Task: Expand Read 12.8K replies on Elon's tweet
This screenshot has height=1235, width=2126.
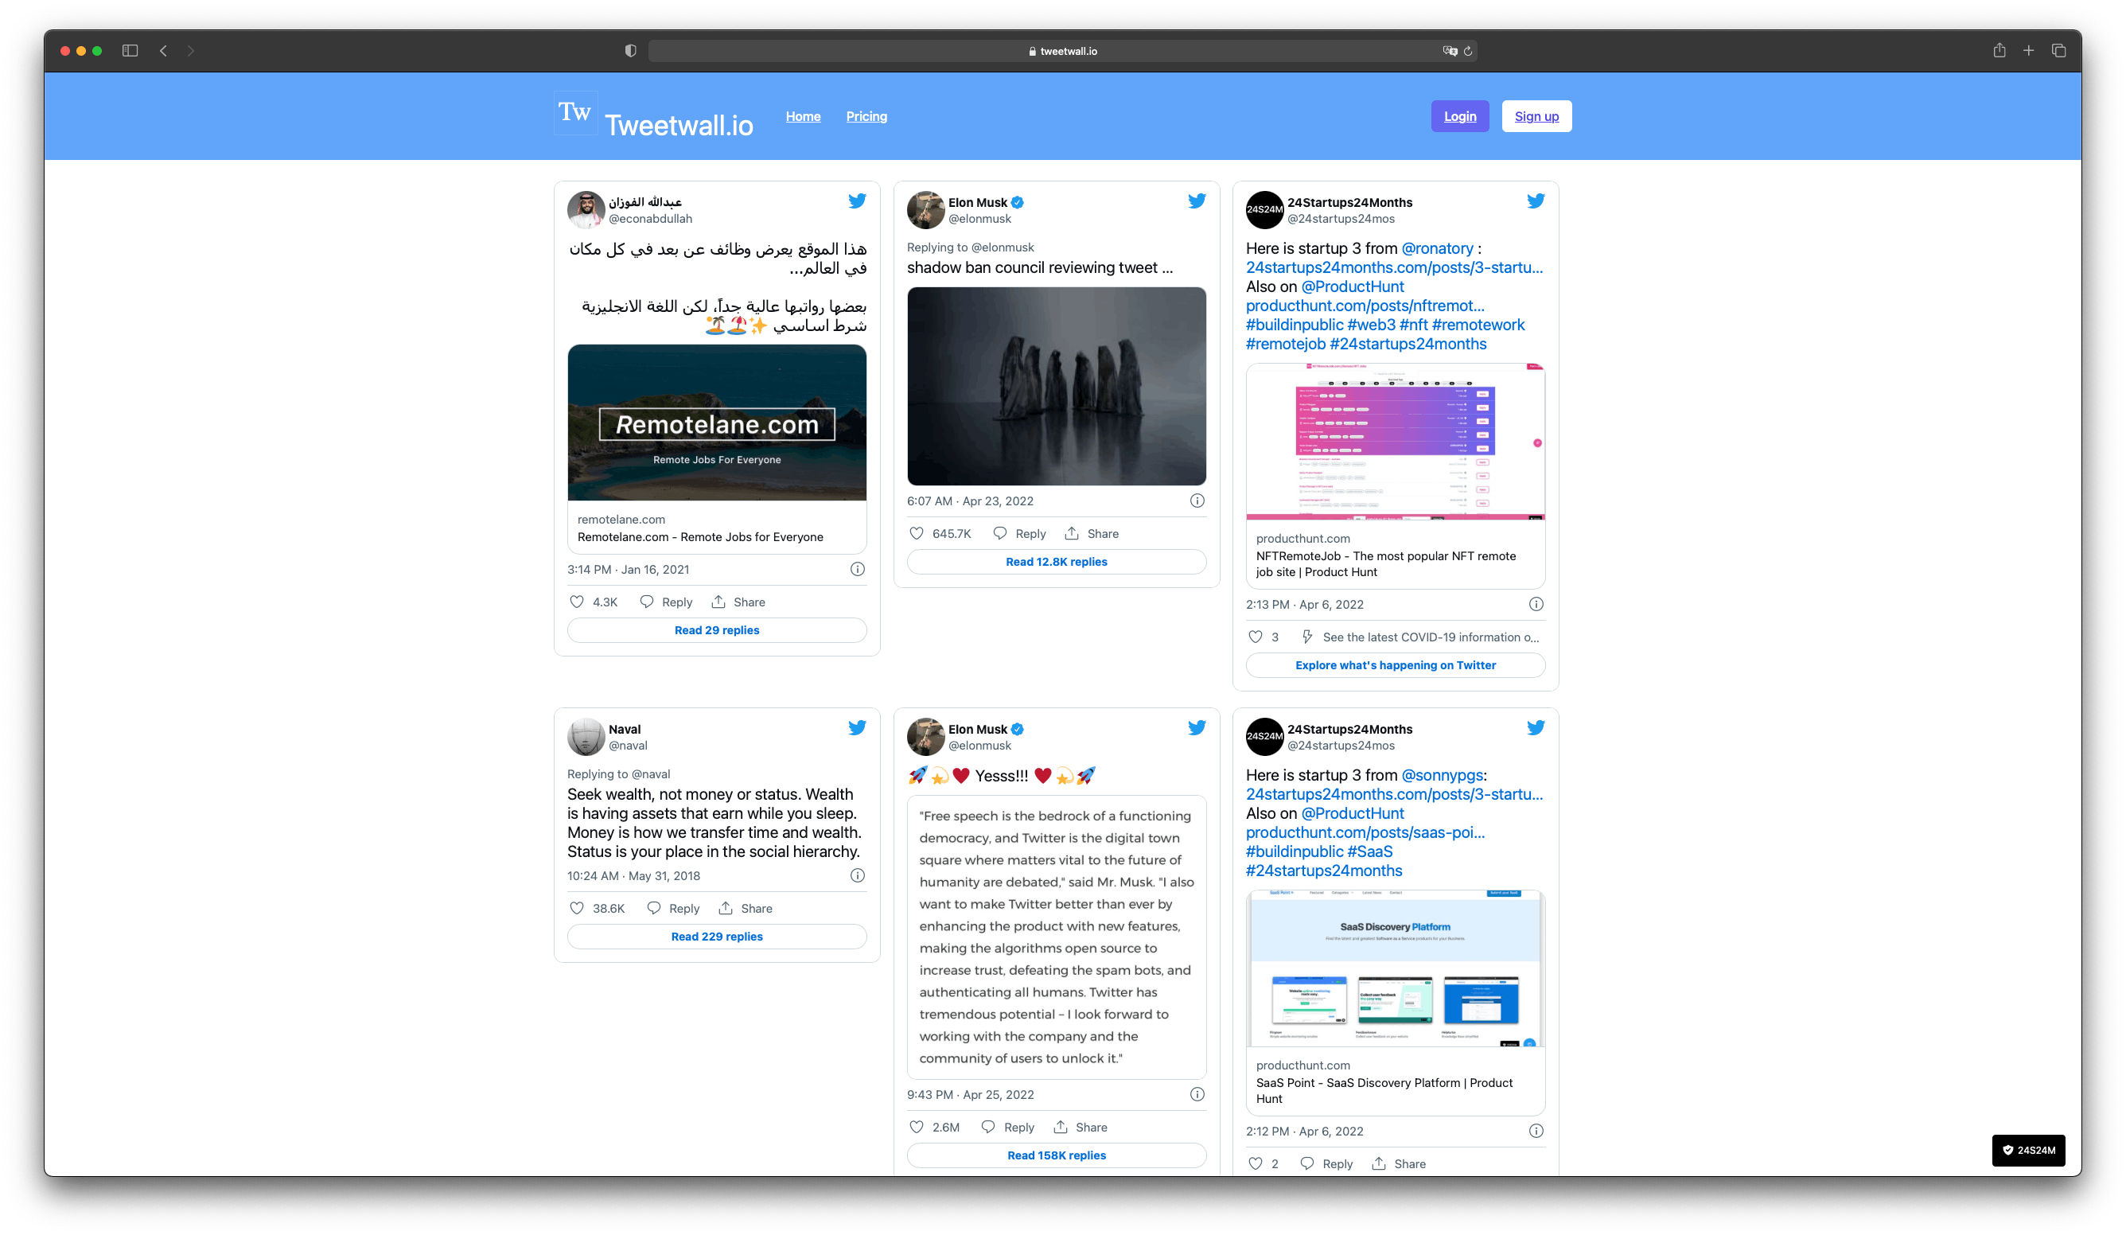Action: (1055, 562)
